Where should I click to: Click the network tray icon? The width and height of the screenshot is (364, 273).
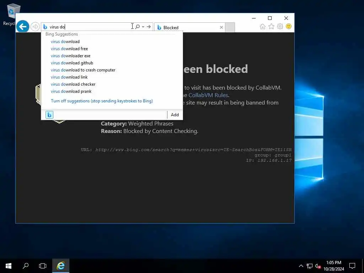pyautogui.click(x=310, y=266)
